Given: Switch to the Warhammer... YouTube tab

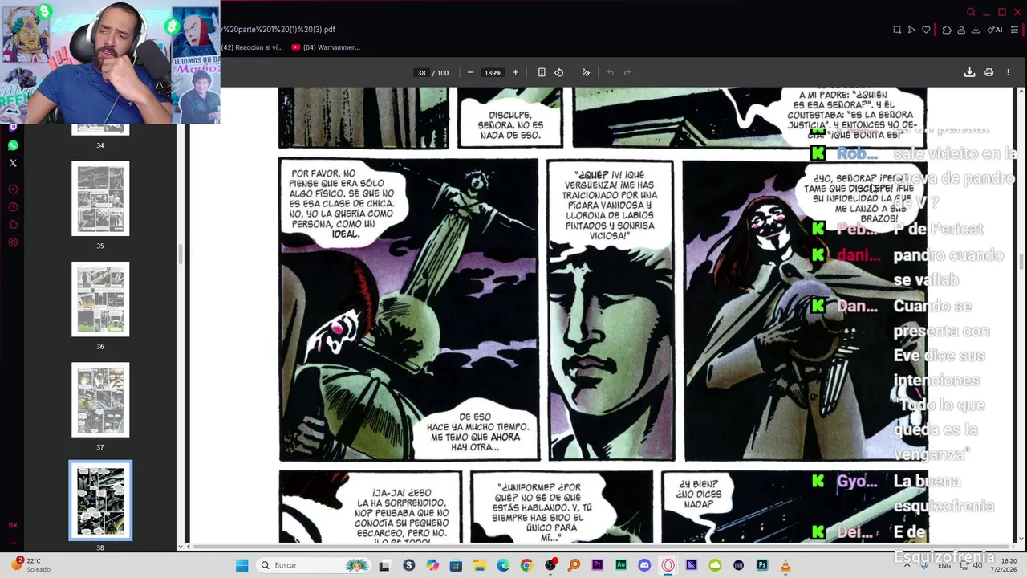Looking at the screenshot, I should point(326,47).
